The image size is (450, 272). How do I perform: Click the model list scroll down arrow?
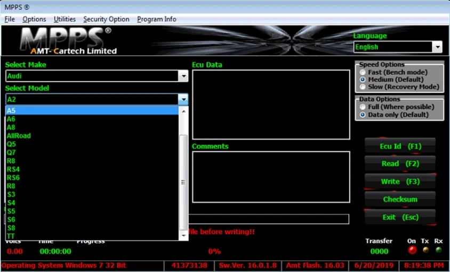click(183, 236)
